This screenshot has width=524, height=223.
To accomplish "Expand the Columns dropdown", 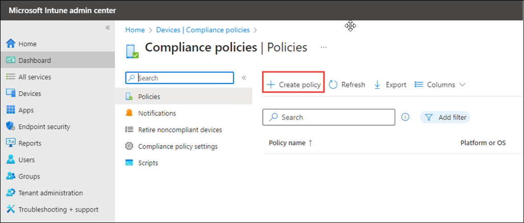I will pyautogui.click(x=440, y=85).
